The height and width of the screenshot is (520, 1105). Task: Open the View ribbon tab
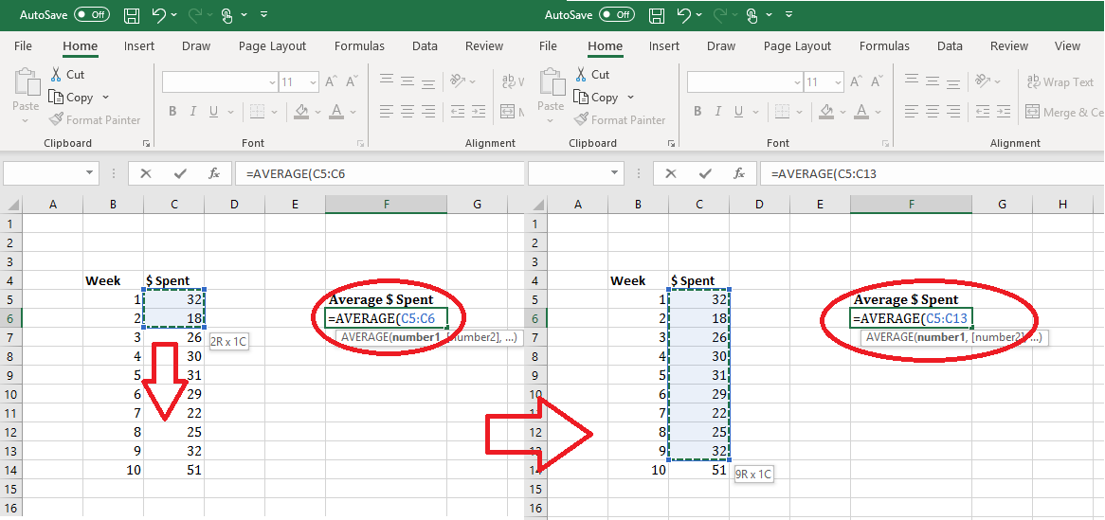tap(1067, 45)
